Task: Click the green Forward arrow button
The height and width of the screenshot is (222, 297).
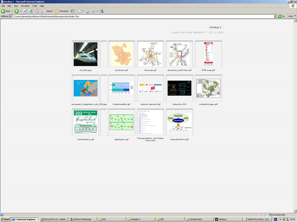Action: click(x=16, y=11)
